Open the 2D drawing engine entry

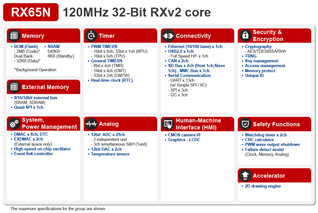click(262, 186)
